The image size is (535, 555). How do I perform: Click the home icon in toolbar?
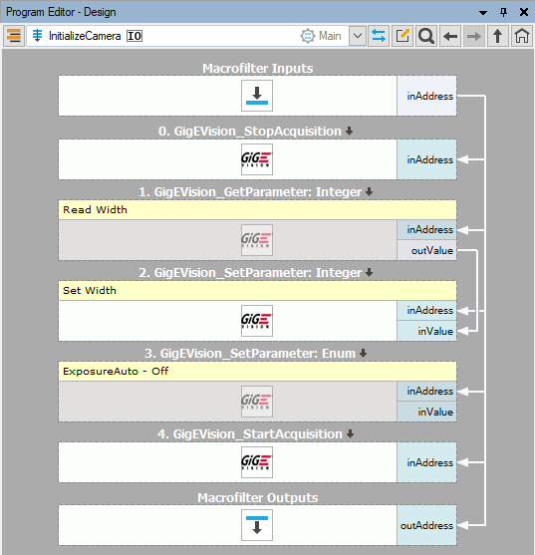point(522,36)
